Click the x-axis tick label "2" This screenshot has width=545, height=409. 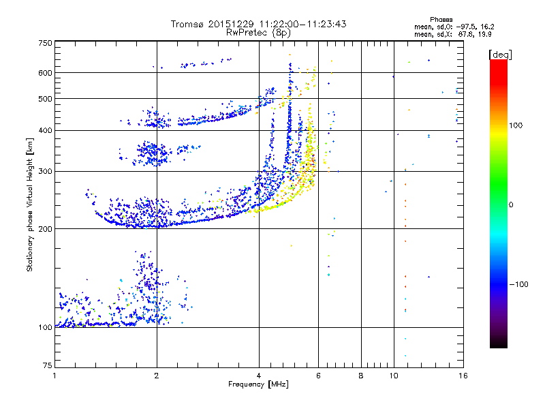pyautogui.click(x=157, y=376)
